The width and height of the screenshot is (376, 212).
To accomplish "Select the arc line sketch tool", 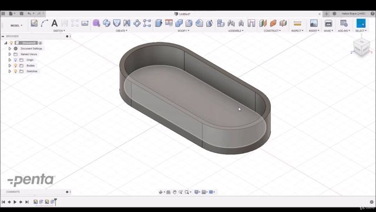I will [45, 23].
